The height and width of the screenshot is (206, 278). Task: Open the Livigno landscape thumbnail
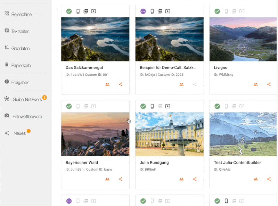point(243,39)
